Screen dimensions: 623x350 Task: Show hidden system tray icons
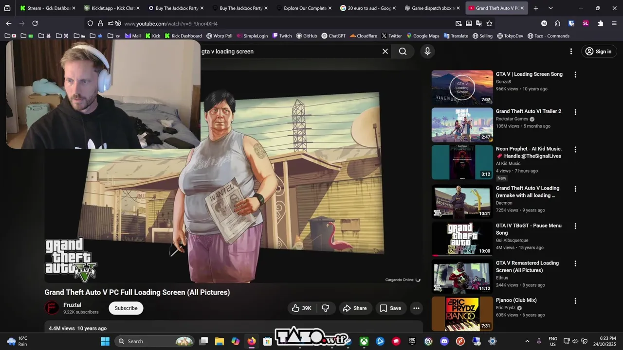pyautogui.click(x=527, y=341)
